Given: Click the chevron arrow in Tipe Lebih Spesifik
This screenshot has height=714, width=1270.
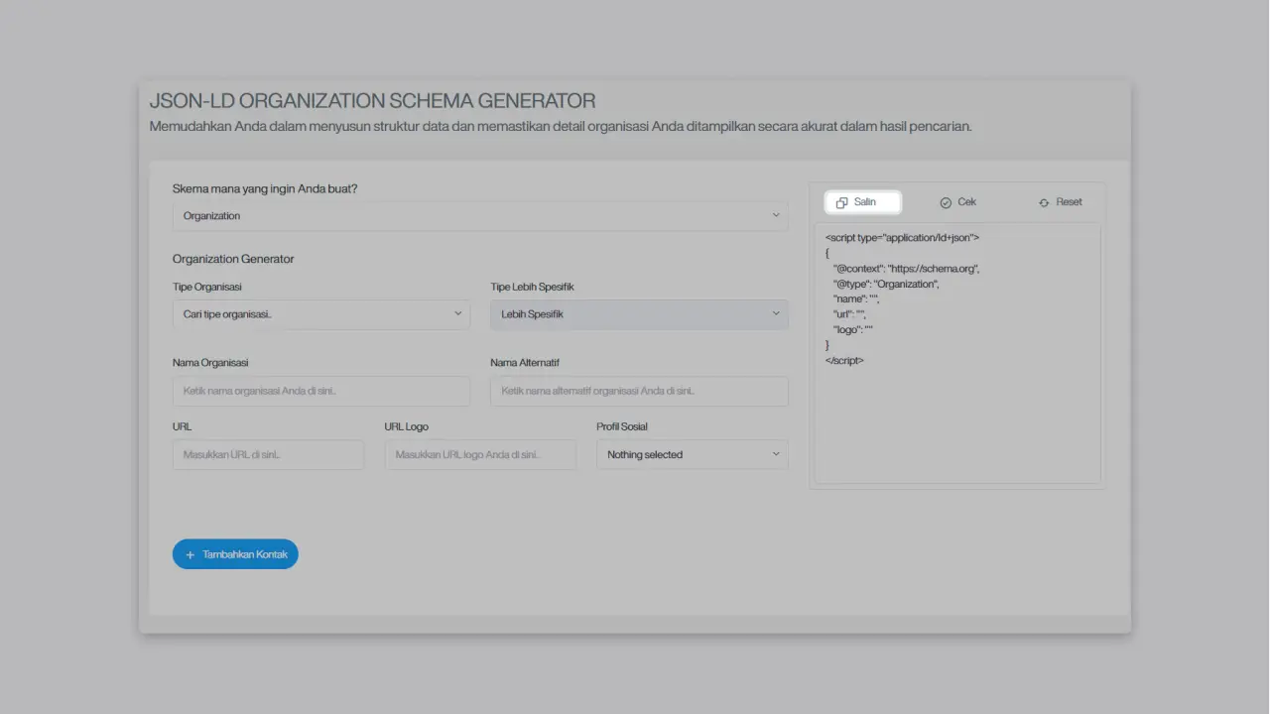Looking at the screenshot, I should 776,313.
